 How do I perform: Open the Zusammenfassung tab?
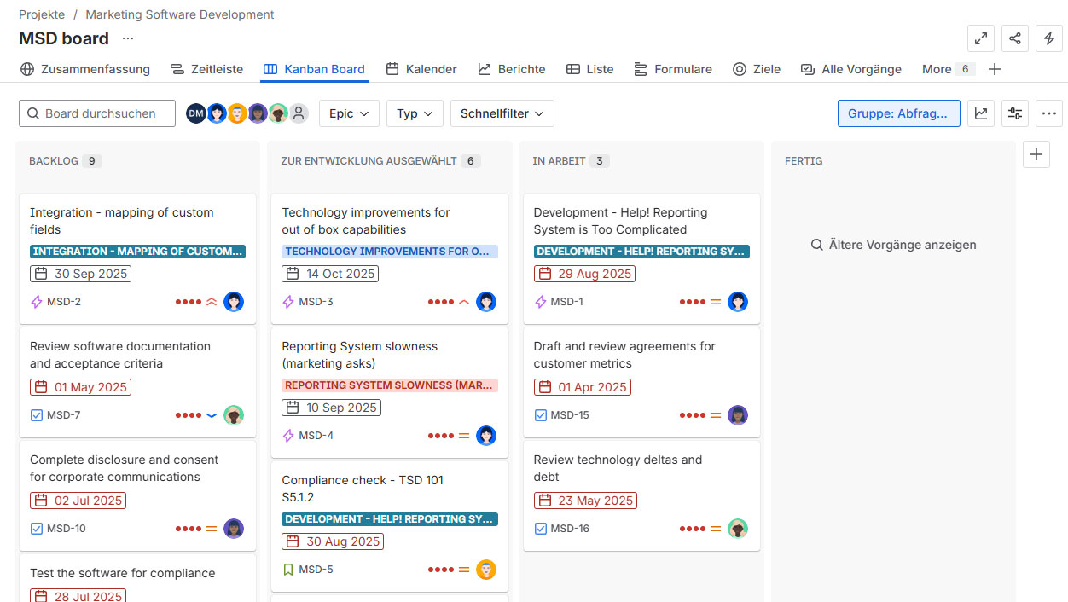point(84,69)
